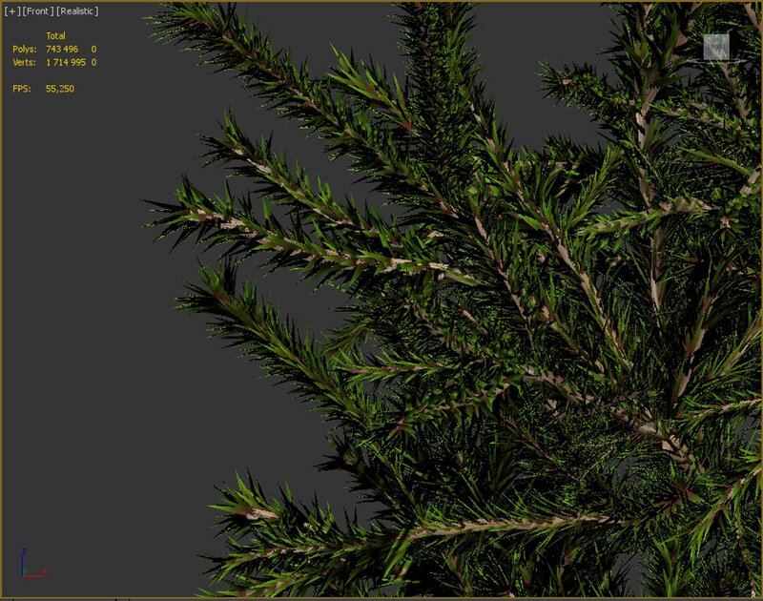
Task: Click the ViewCube front face
Action: point(715,47)
